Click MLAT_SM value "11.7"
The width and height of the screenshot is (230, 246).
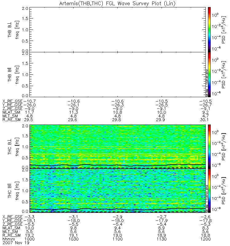29,112
